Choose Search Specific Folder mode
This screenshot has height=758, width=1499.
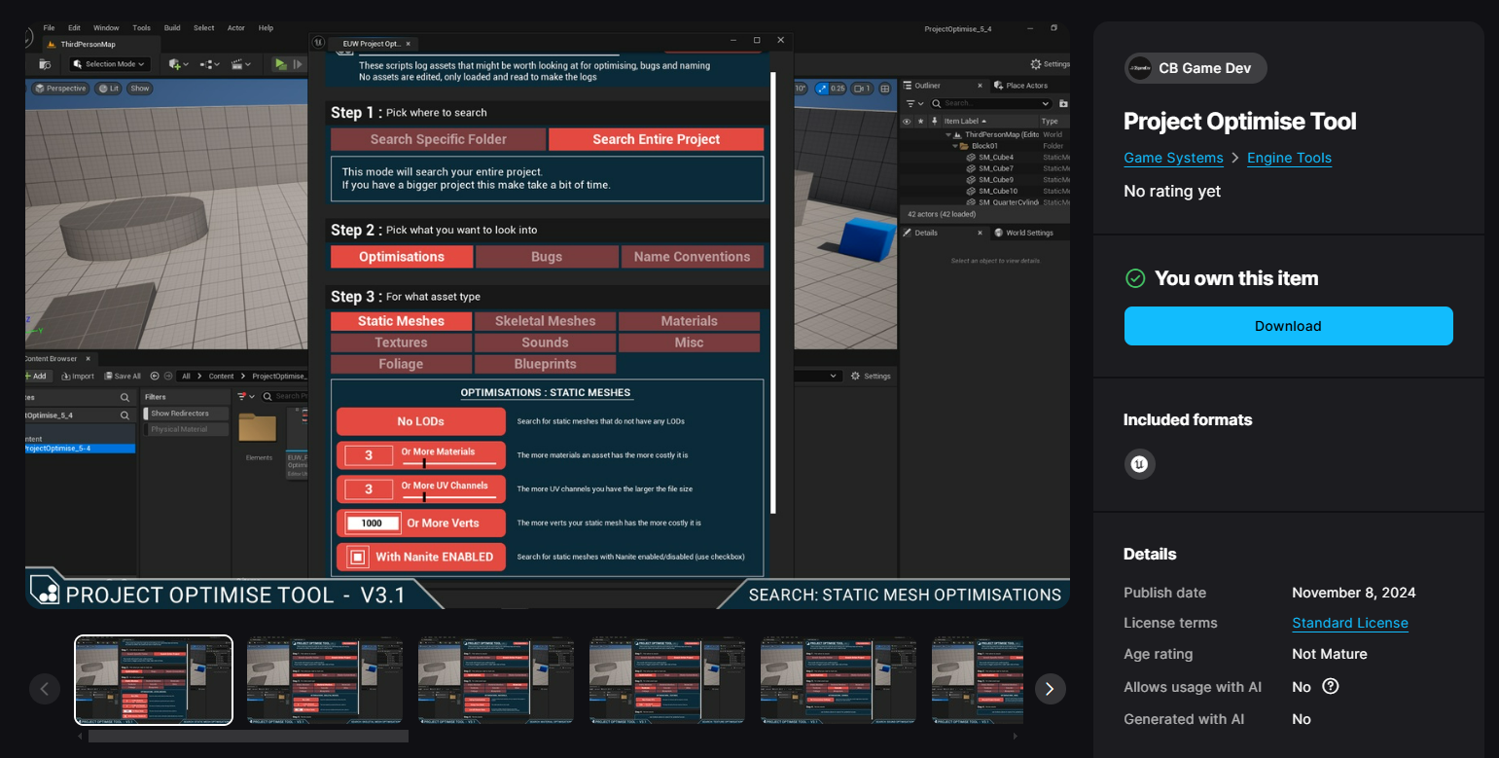[438, 139]
